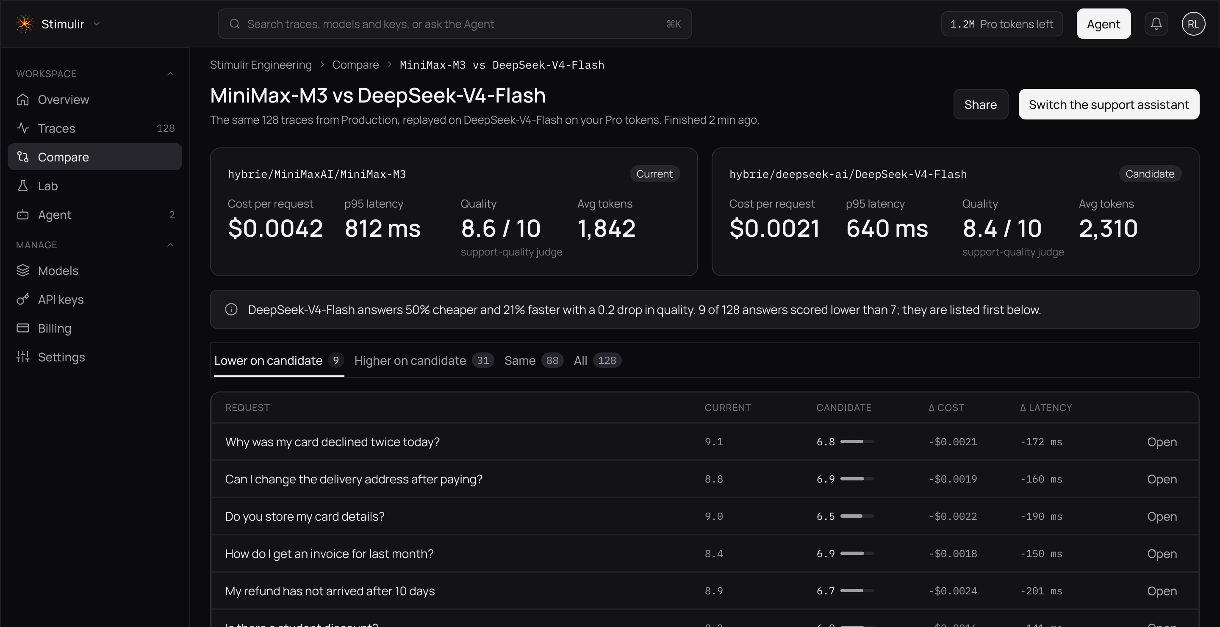This screenshot has width=1220, height=627.
Task: Collapse the WORKSPACE sidebar section
Action: point(170,74)
